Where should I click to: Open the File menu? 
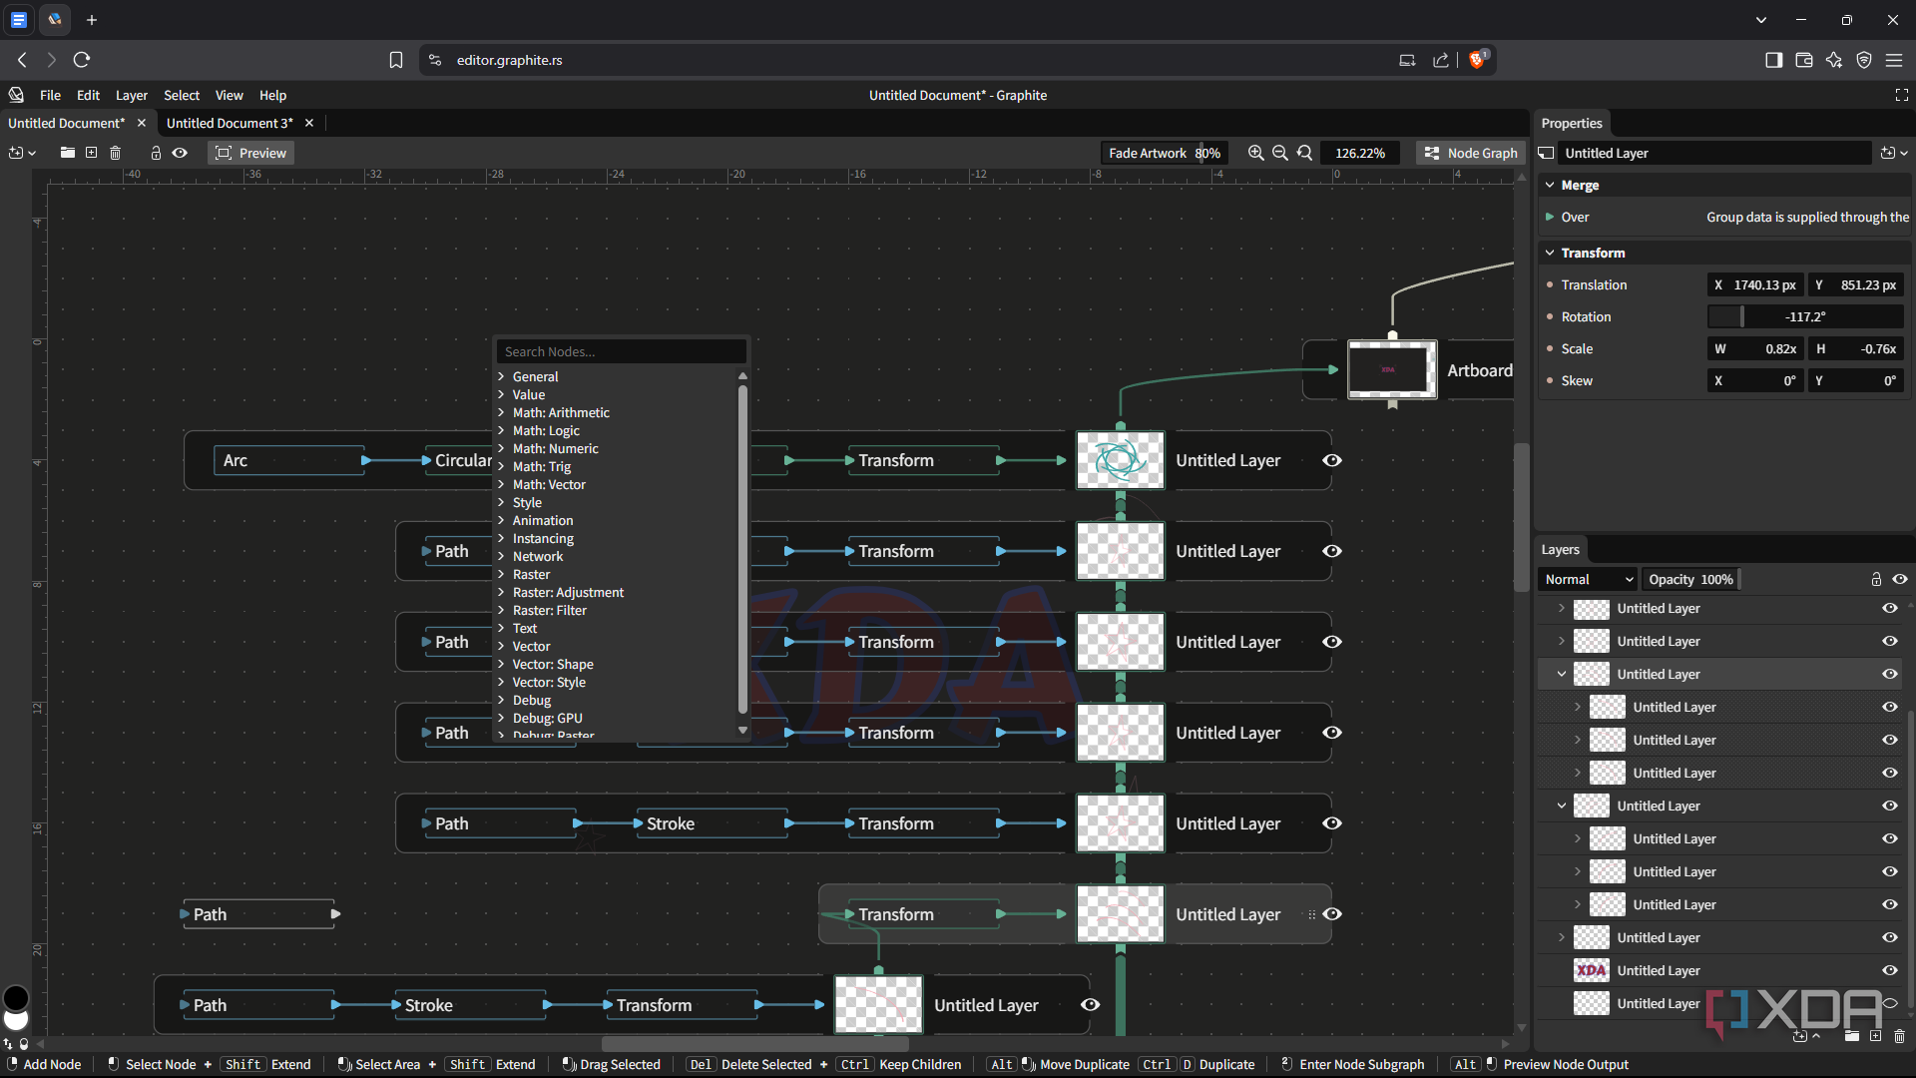coord(50,95)
